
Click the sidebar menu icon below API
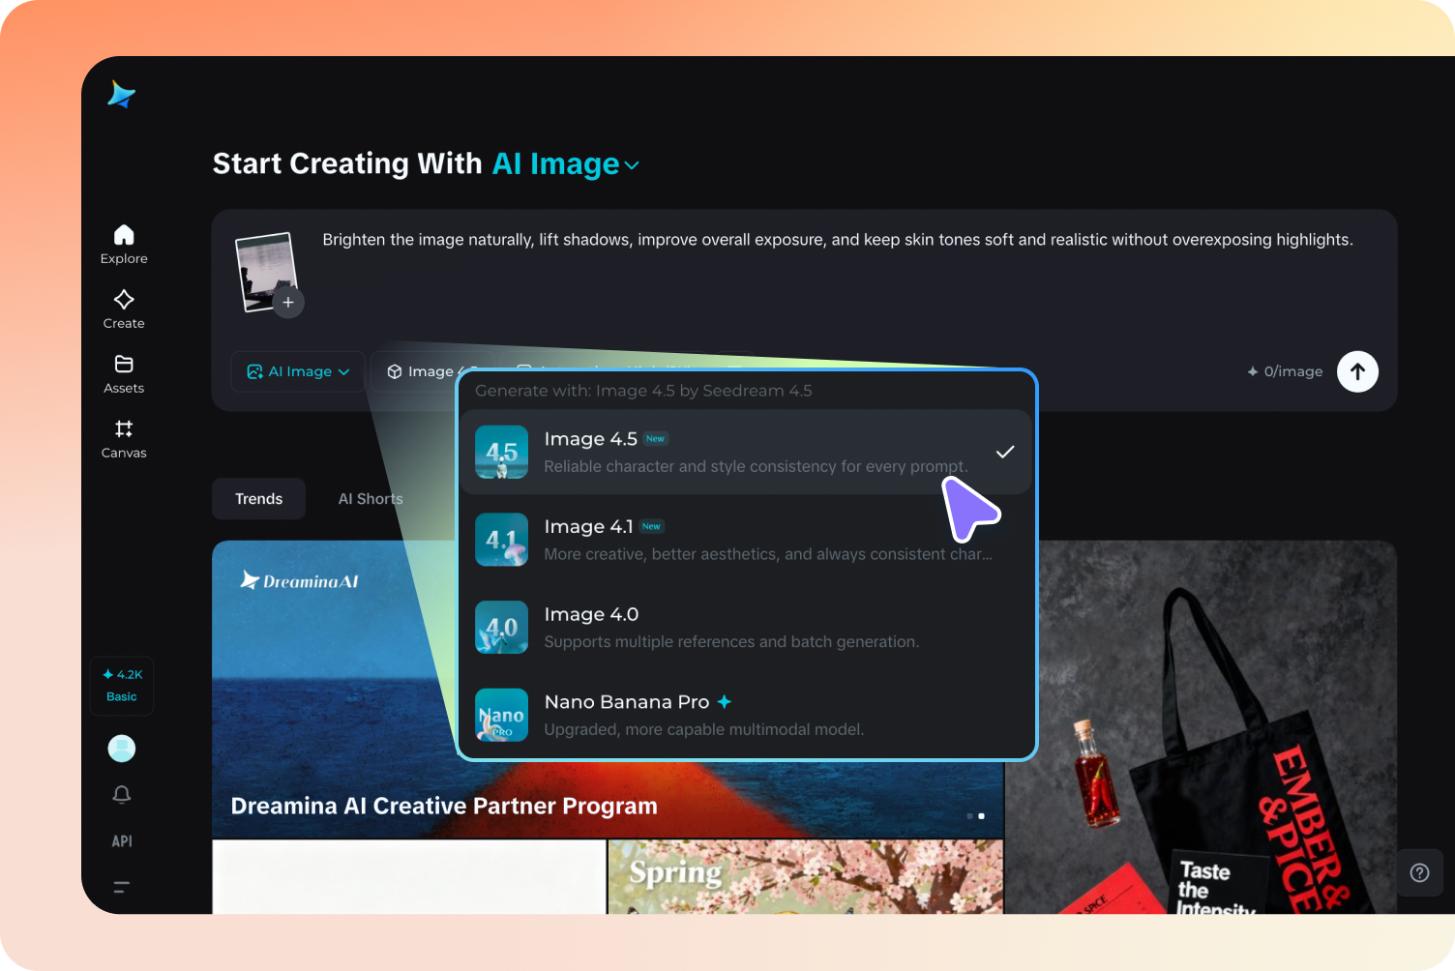(x=122, y=887)
